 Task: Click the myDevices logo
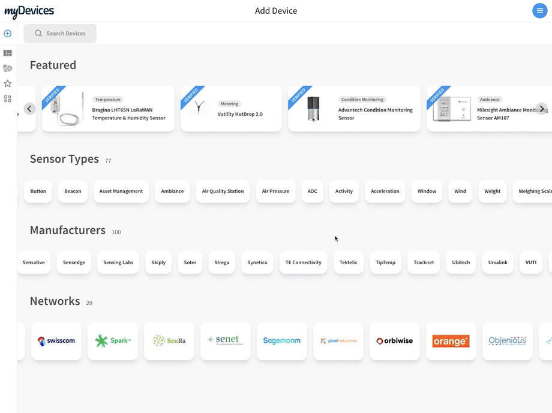pos(29,11)
